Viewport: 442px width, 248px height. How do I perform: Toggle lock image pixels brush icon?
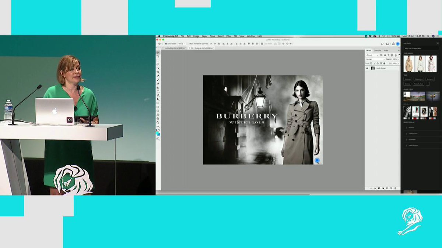(375, 63)
